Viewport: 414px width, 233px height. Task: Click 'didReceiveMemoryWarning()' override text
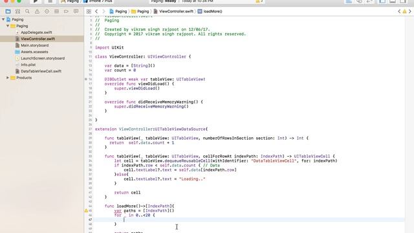pos(154,102)
